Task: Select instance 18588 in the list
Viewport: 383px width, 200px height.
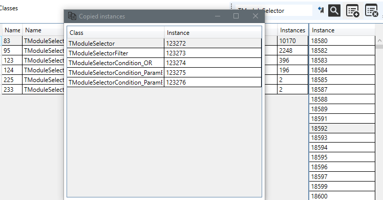Action: (x=342, y=99)
